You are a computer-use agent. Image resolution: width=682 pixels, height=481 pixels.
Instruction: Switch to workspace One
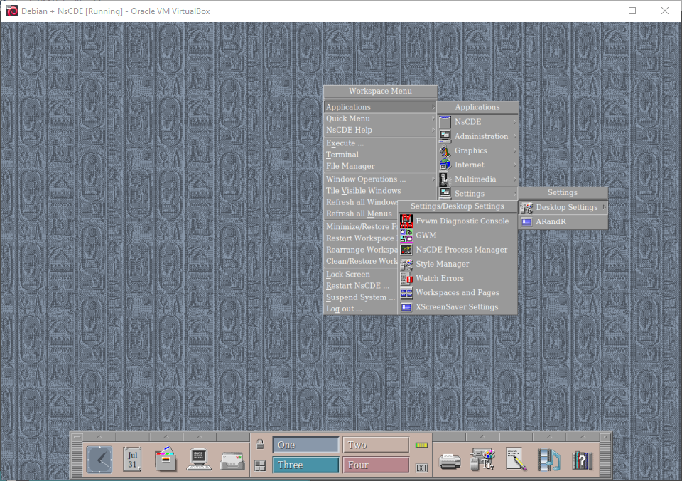pos(305,445)
